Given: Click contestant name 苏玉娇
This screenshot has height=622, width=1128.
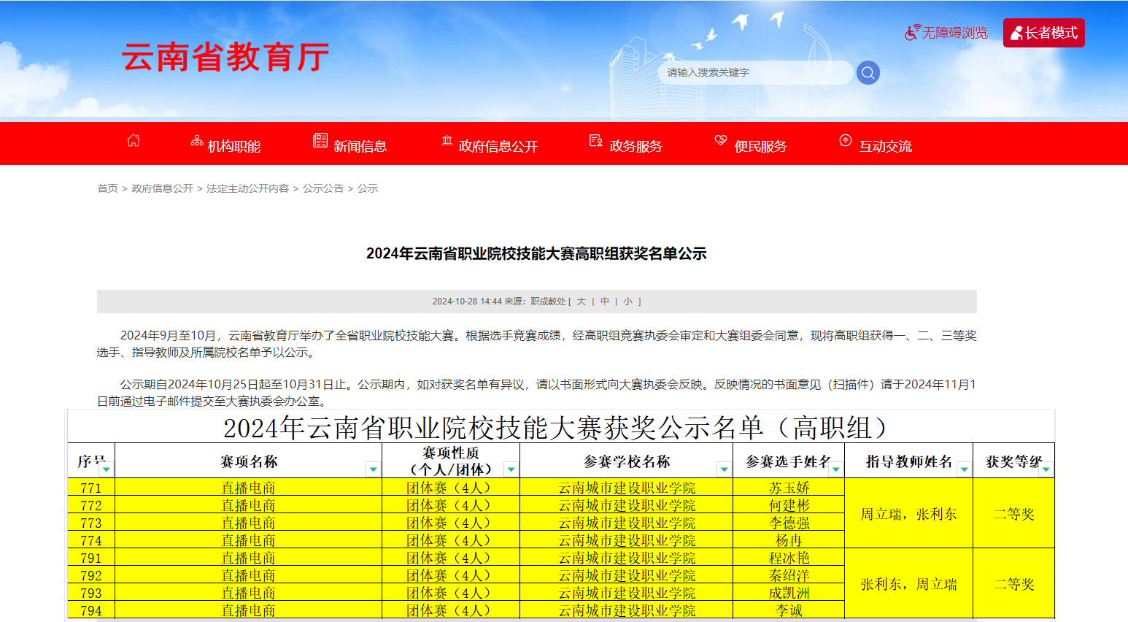Looking at the screenshot, I should pos(789,488).
